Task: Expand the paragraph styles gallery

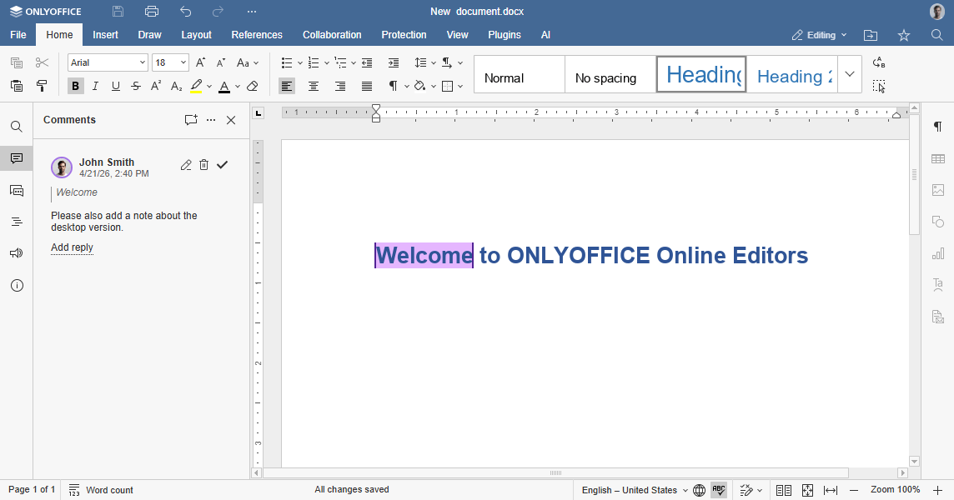Action: (x=849, y=74)
